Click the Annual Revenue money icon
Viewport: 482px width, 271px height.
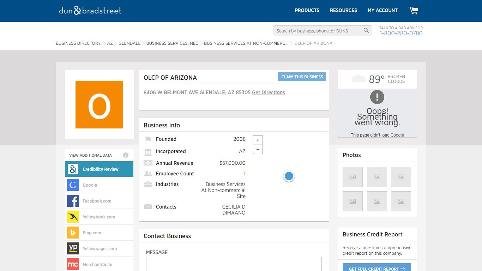(x=148, y=163)
